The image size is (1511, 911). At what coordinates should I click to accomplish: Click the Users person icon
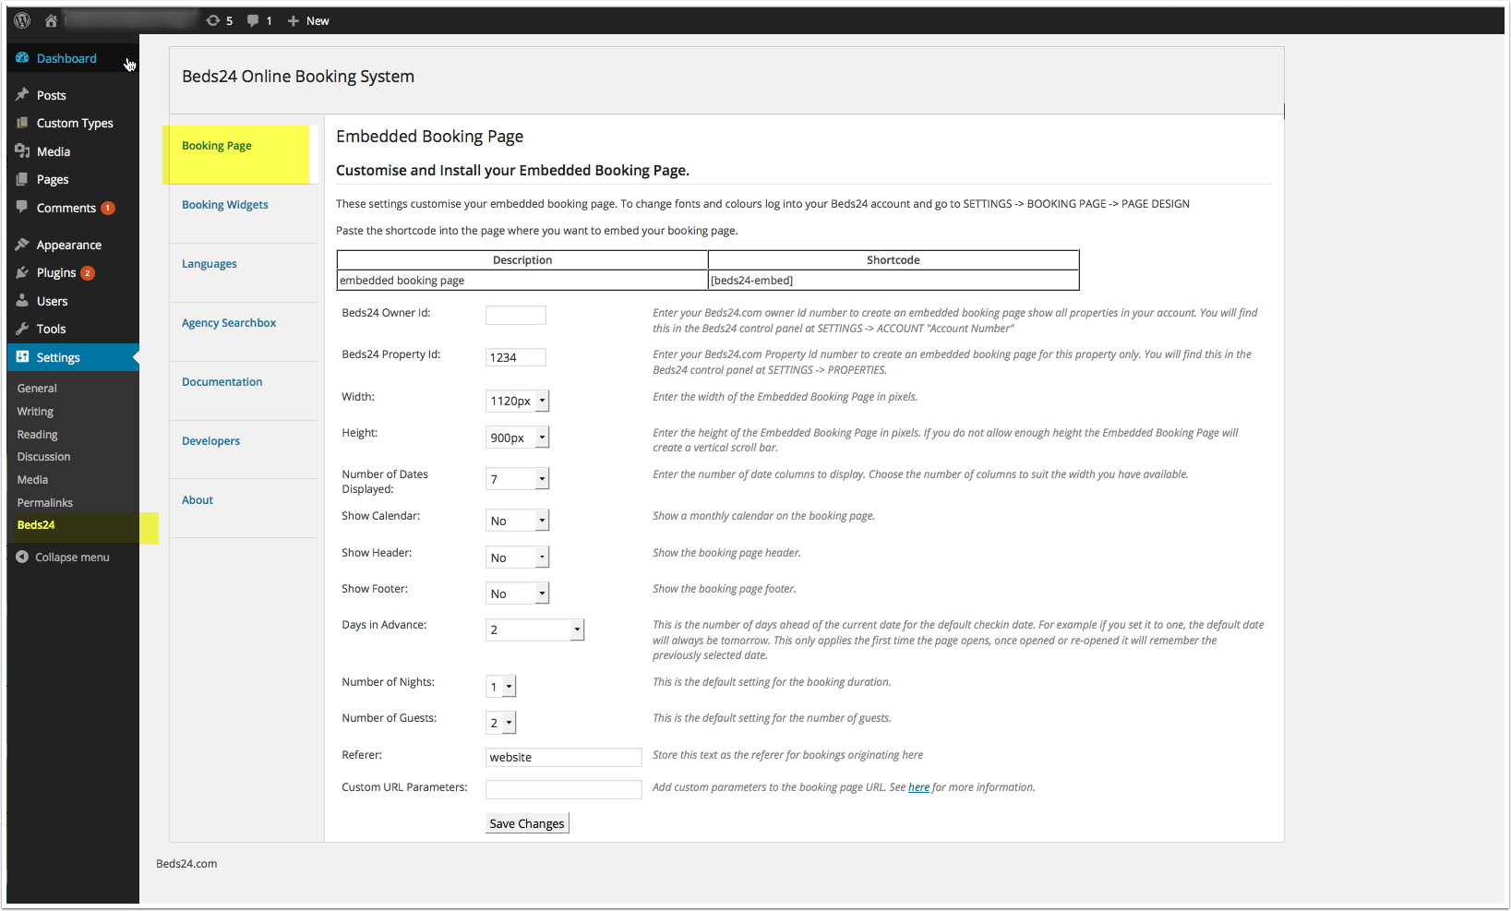click(x=22, y=301)
